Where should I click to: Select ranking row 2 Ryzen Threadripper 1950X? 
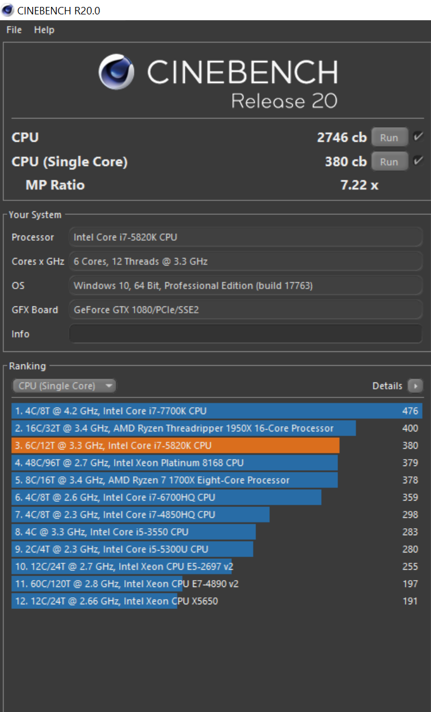coord(217,428)
